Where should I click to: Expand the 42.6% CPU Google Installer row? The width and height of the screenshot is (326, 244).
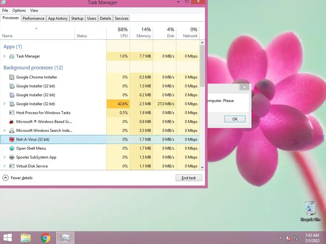point(4,104)
